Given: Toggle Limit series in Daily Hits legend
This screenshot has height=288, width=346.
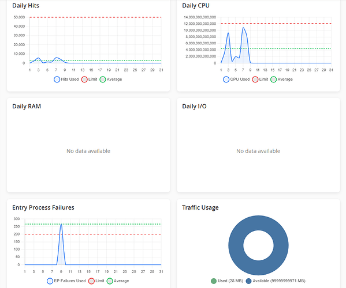Looking at the screenshot, I should coord(90,79).
